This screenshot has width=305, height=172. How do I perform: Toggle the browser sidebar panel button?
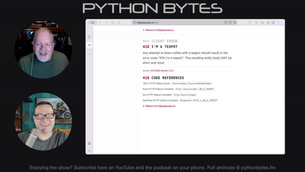pos(92,23)
